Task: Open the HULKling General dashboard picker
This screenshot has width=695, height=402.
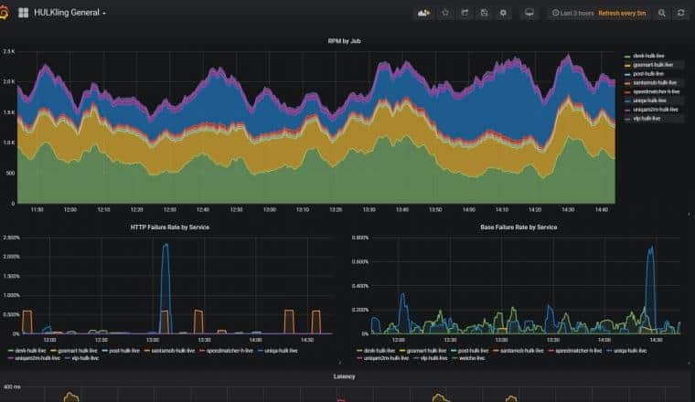Action: 69,13
